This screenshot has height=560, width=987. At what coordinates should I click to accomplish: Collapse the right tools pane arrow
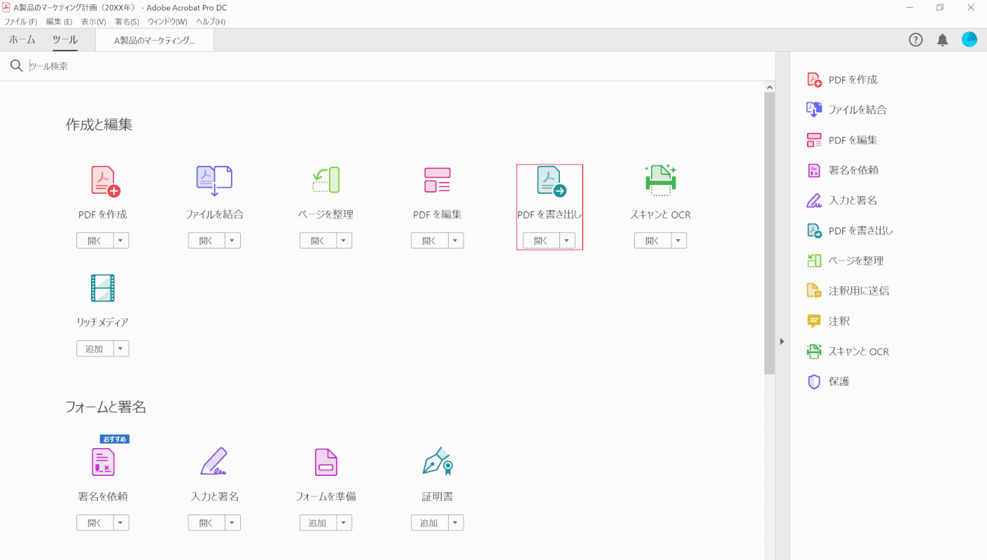tap(782, 342)
